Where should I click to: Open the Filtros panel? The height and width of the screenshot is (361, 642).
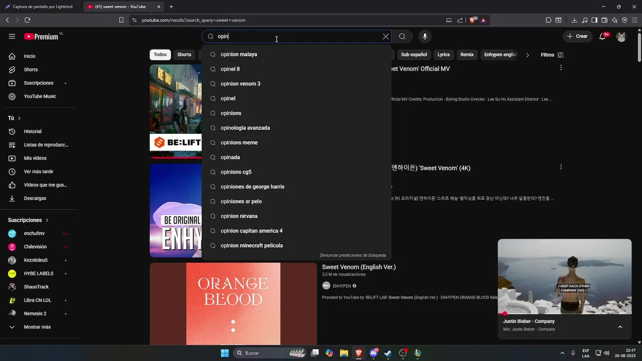[552, 55]
